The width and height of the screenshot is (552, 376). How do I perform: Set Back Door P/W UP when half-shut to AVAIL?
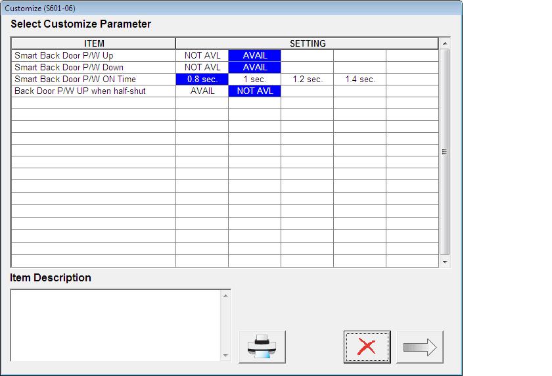[202, 91]
